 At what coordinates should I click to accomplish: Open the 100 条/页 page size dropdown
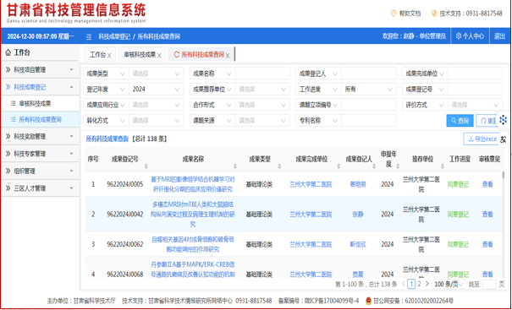[x=449, y=285]
